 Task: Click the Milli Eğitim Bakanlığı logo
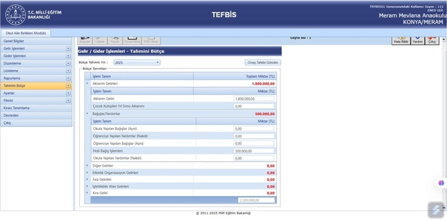[x=15, y=15]
